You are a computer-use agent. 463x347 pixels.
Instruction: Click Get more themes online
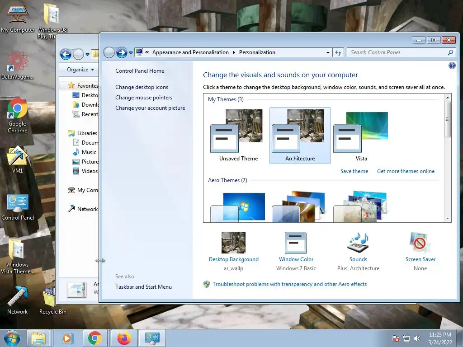pos(406,171)
